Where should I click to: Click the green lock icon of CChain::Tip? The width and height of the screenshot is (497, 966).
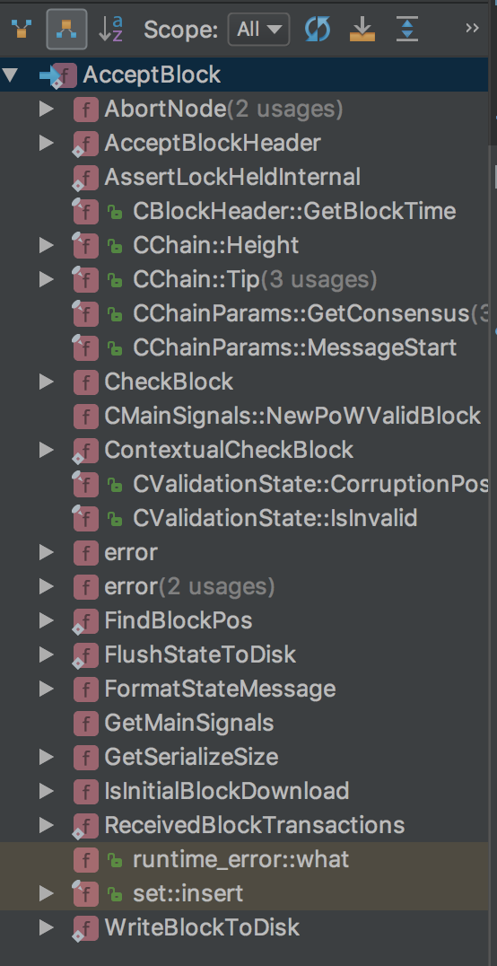pos(115,280)
